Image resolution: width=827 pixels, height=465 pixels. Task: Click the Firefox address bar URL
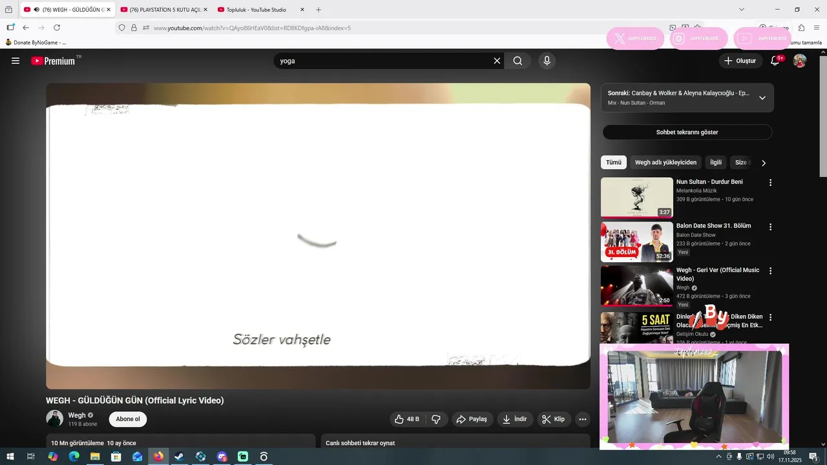click(x=252, y=28)
